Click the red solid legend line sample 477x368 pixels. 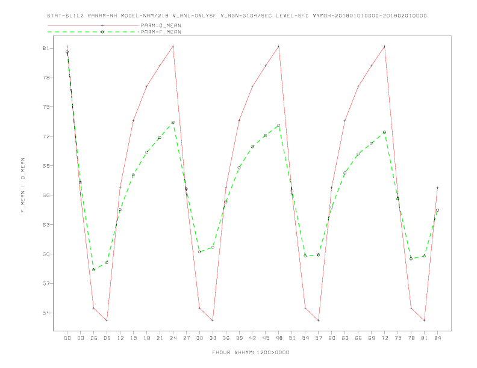[x=93, y=25]
